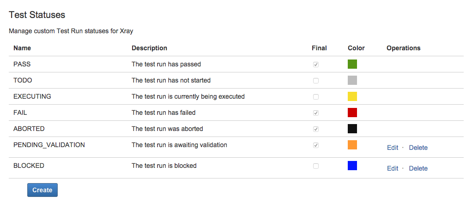Check the Final checkbox for EXECUTING

tap(316, 97)
